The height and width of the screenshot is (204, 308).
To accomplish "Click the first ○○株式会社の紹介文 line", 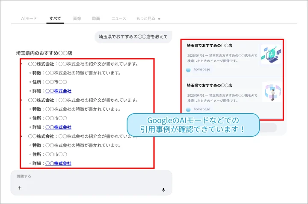I will click(83, 64).
